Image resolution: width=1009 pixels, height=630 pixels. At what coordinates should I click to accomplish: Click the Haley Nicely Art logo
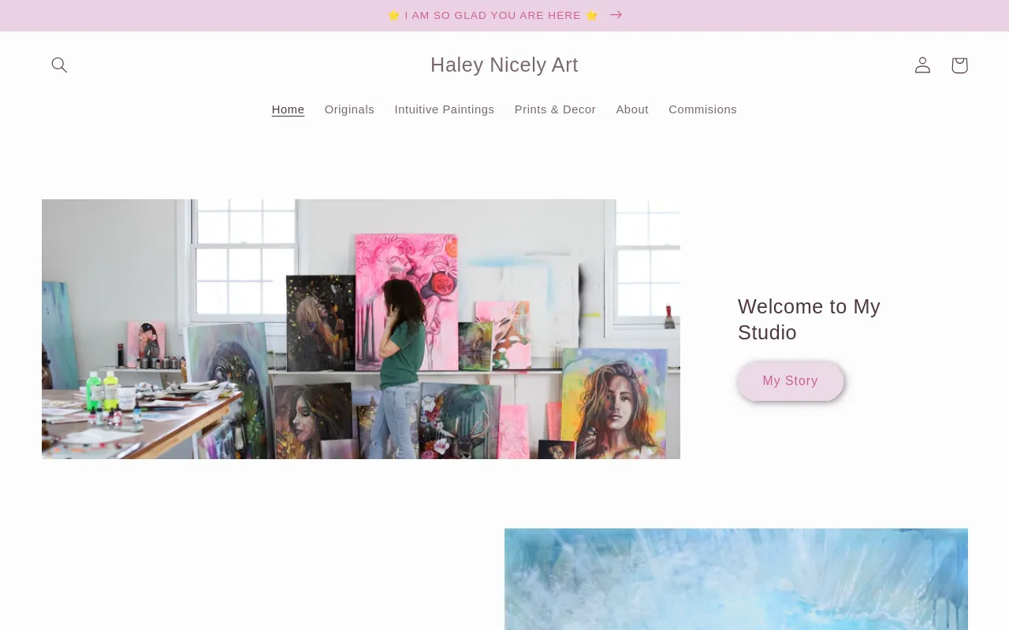(x=504, y=65)
